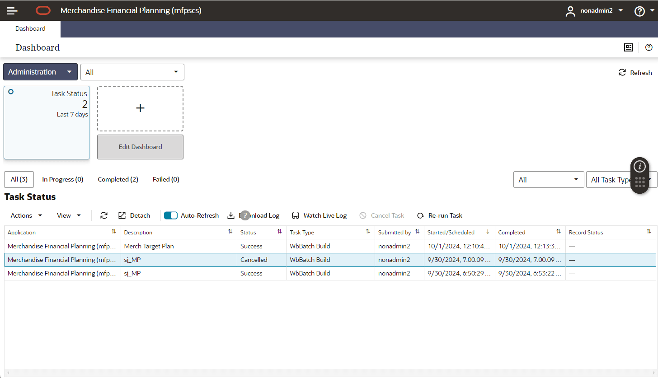Click the Refresh link at top right
Screen dimensions: 658x378
pyautogui.click(x=635, y=72)
